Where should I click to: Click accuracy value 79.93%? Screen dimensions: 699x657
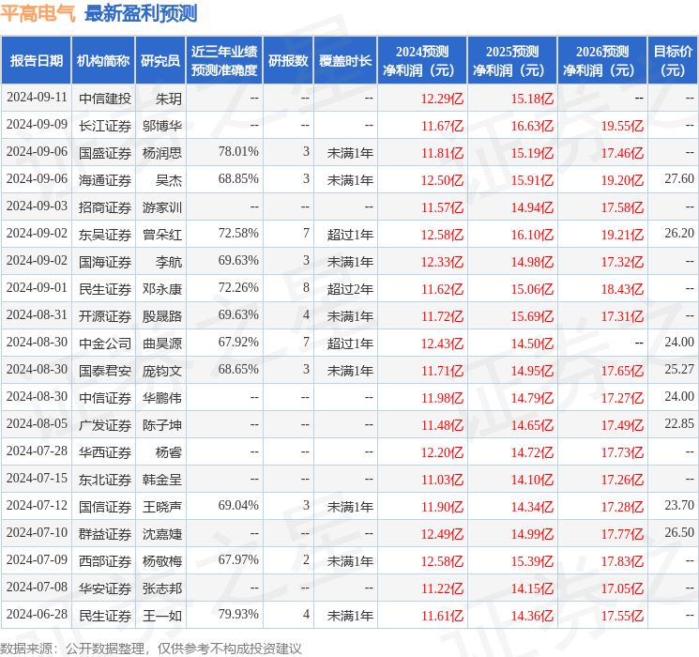pyautogui.click(x=238, y=614)
